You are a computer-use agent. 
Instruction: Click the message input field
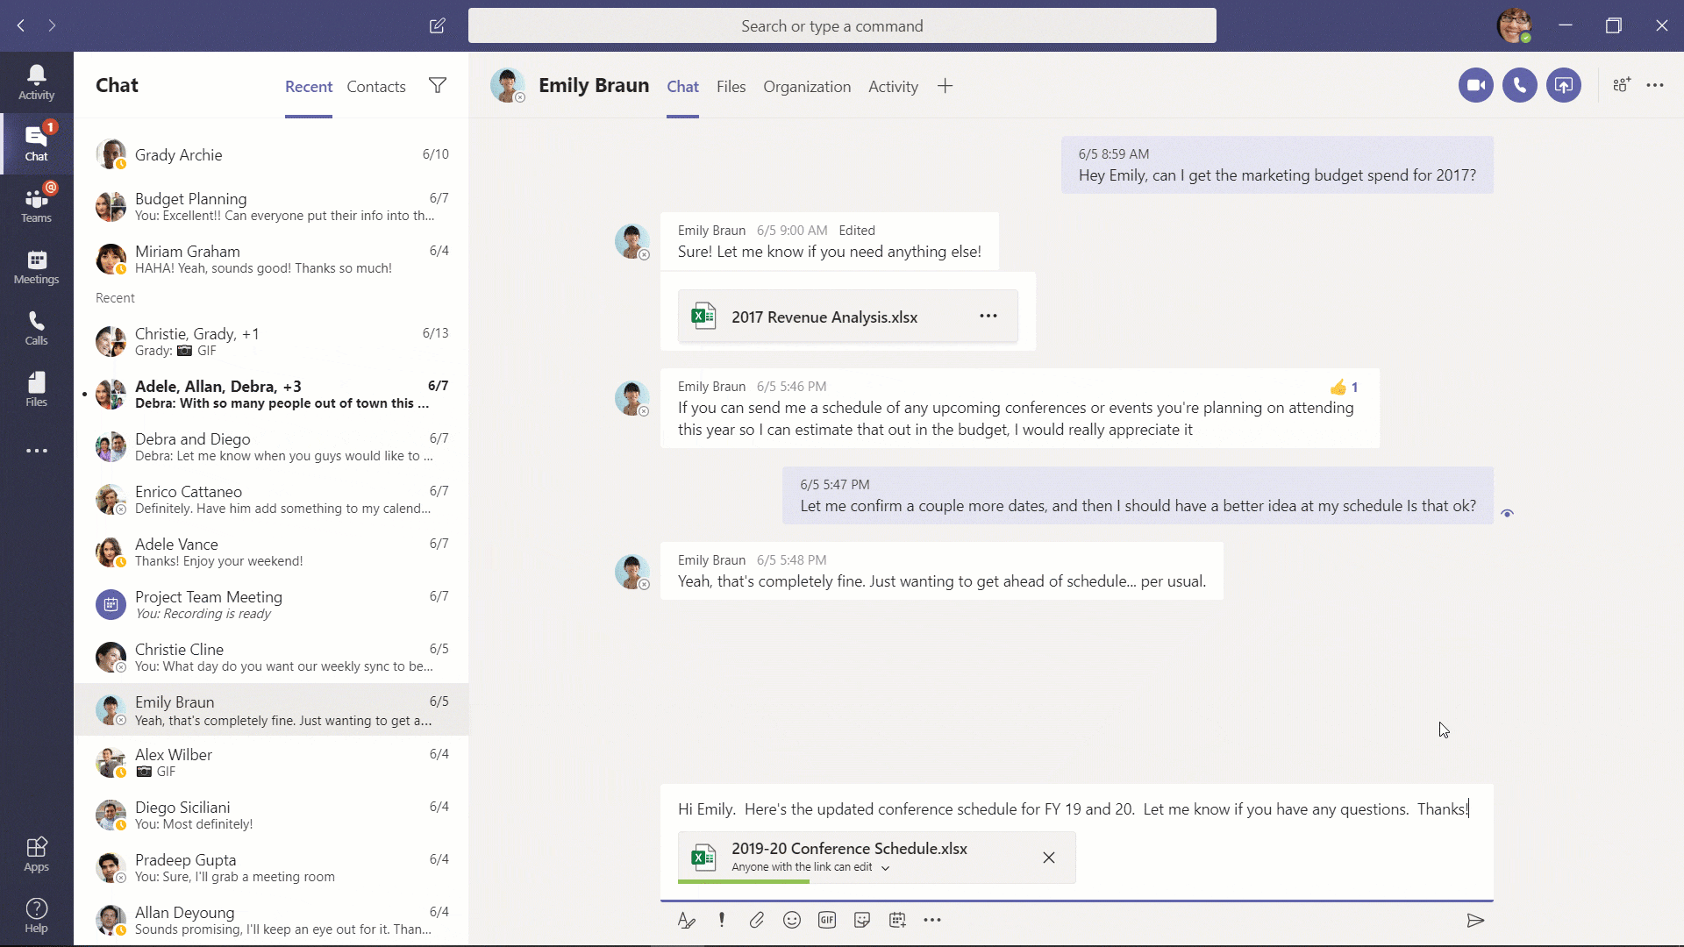(1075, 808)
